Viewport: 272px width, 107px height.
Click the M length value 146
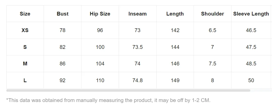(175, 64)
